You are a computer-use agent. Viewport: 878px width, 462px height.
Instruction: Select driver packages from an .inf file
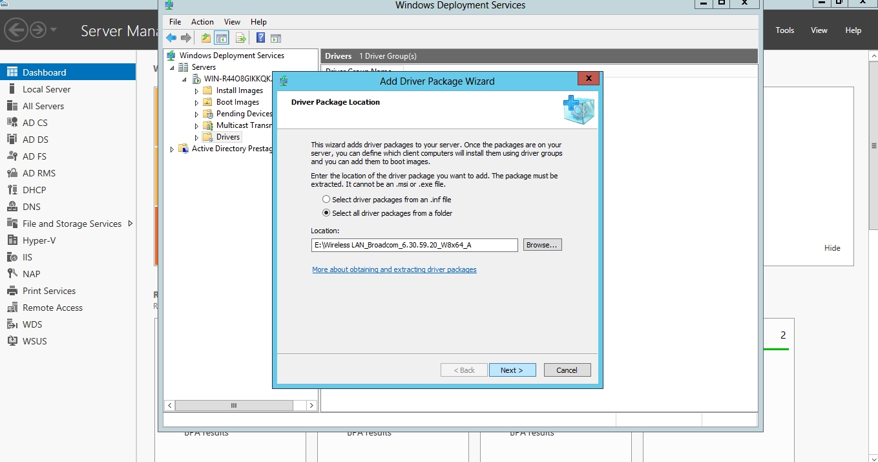326,200
